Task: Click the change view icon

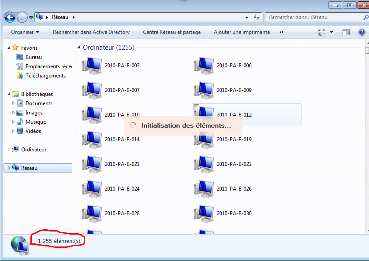Action: (321, 32)
